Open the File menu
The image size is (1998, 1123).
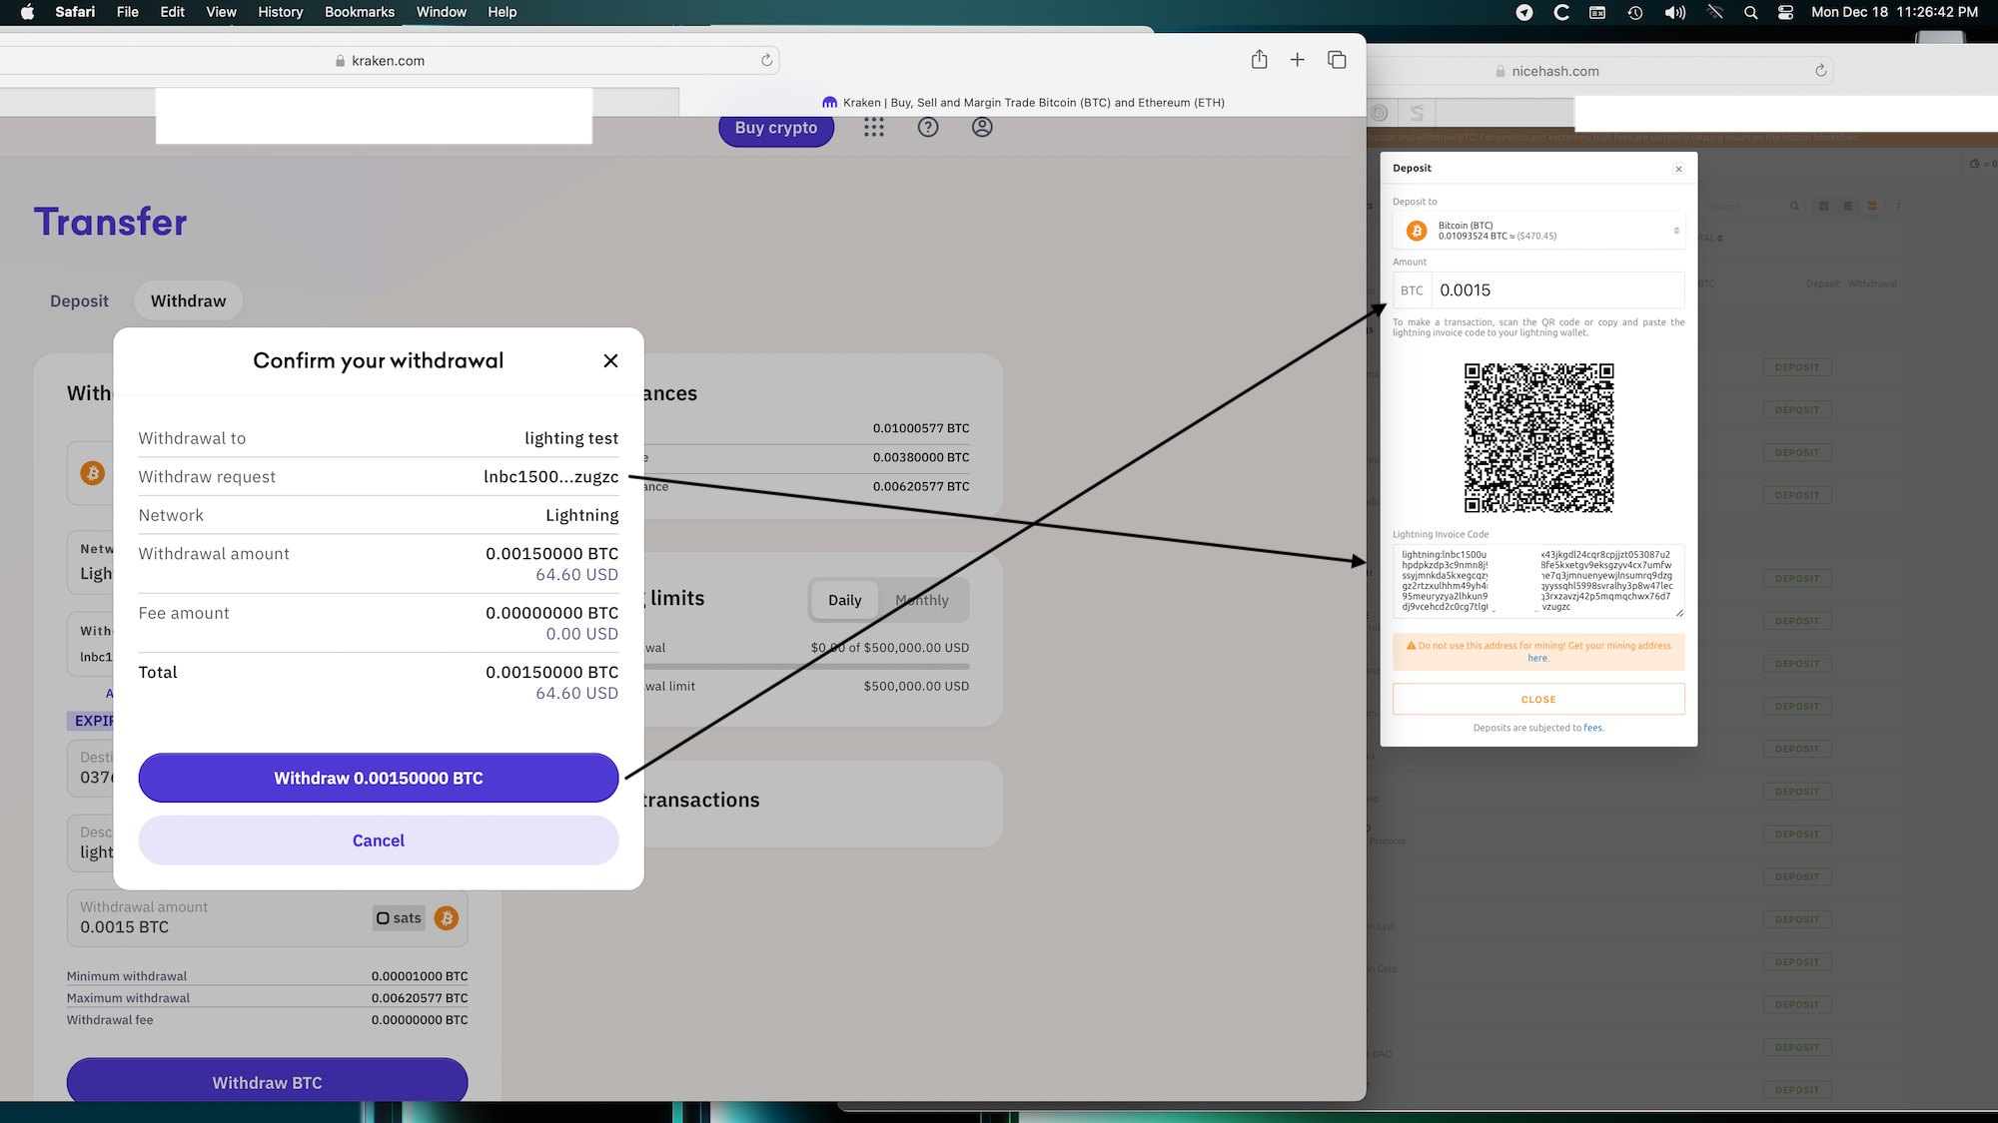tap(127, 12)
